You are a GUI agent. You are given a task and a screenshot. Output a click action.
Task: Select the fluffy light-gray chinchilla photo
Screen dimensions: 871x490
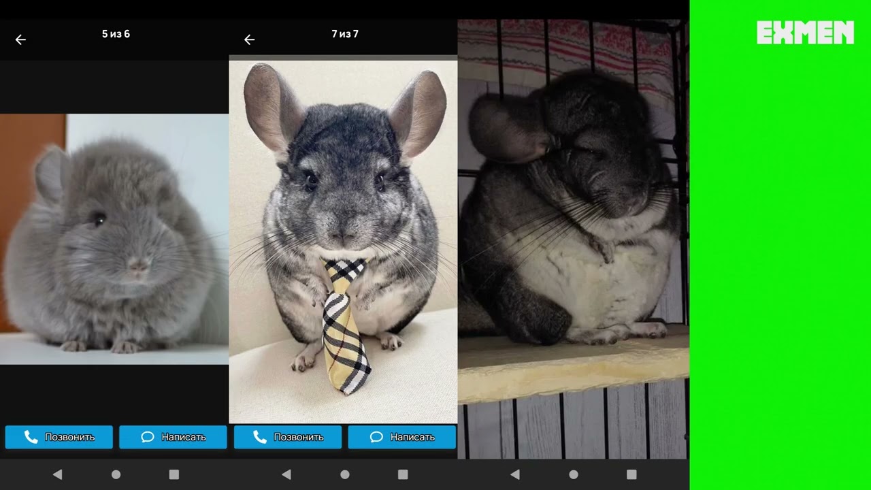(114, 239)
